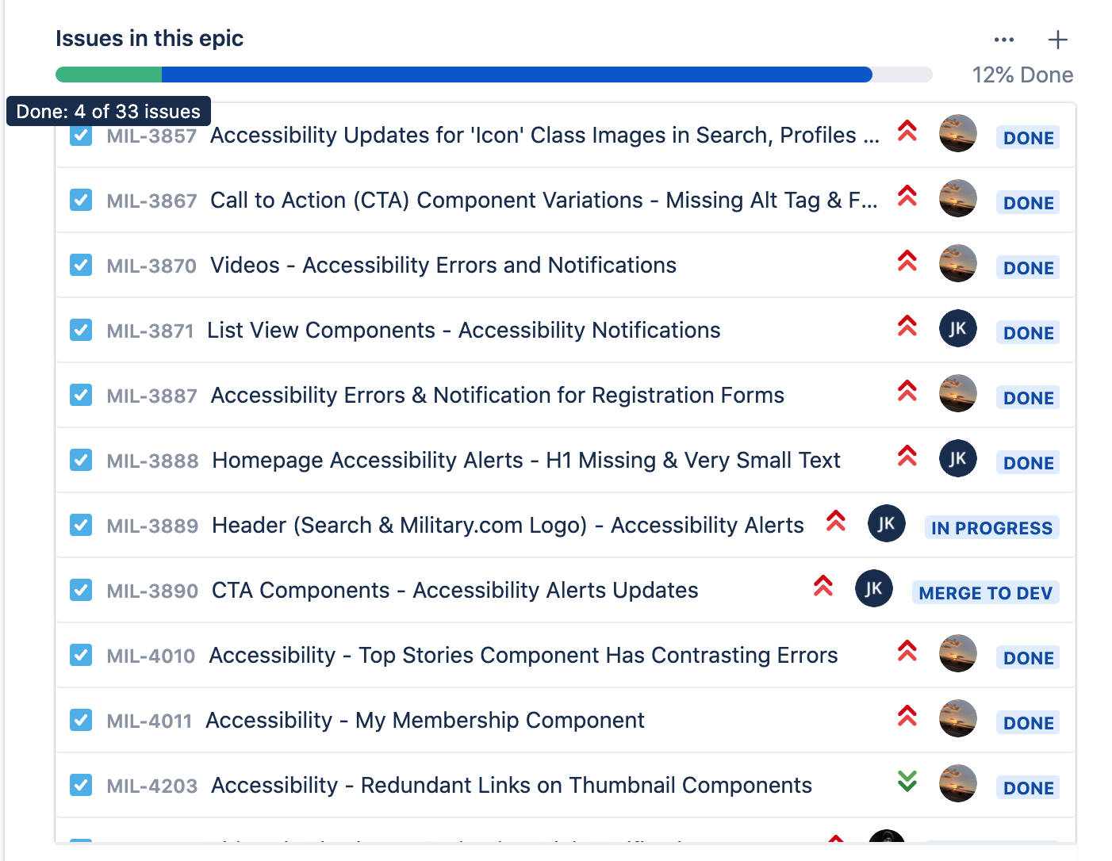Click priority arrow icon for MIL-3887

click(x=907, y=391)
